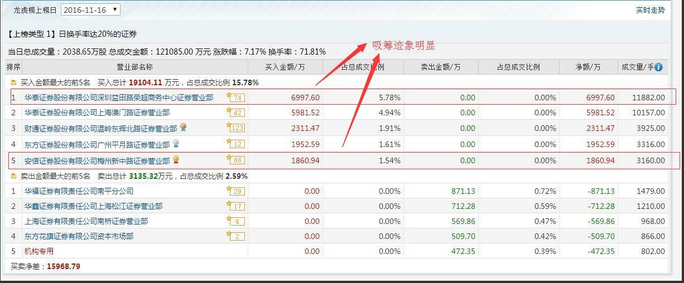Click sell amount 712.28 cell
The height and width of the screenshot is (283, 684).
pos(463,206)
